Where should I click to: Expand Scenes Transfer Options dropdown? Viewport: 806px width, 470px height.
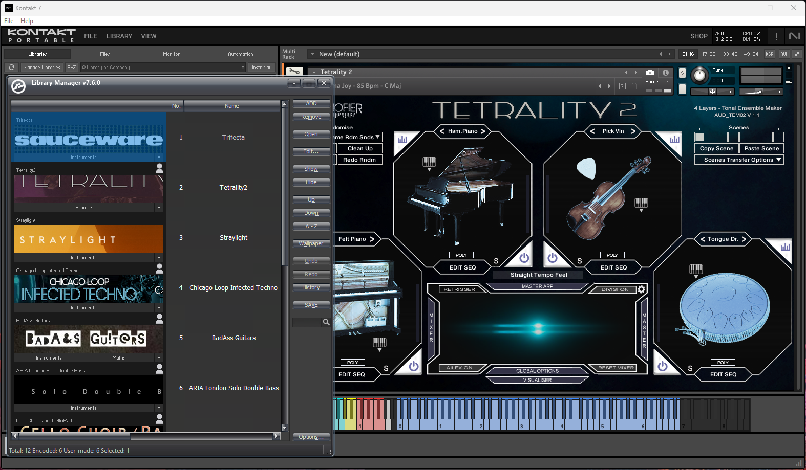pyautogui.click(x=739, y=160)
